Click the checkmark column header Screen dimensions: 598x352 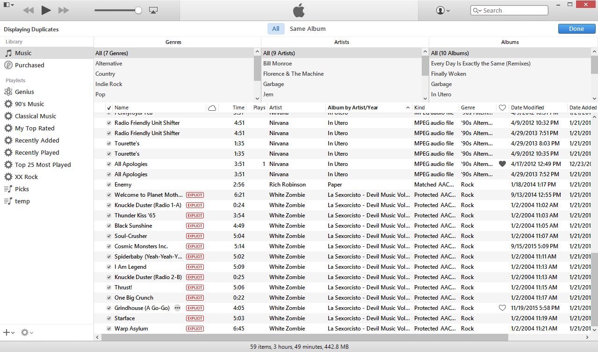click(x=109, y=108)
